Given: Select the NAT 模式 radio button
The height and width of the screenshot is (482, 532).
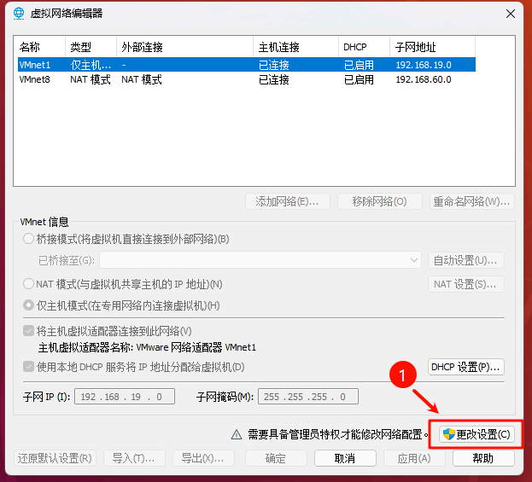Looking at the screenshot, I should (x=28, y=284).
